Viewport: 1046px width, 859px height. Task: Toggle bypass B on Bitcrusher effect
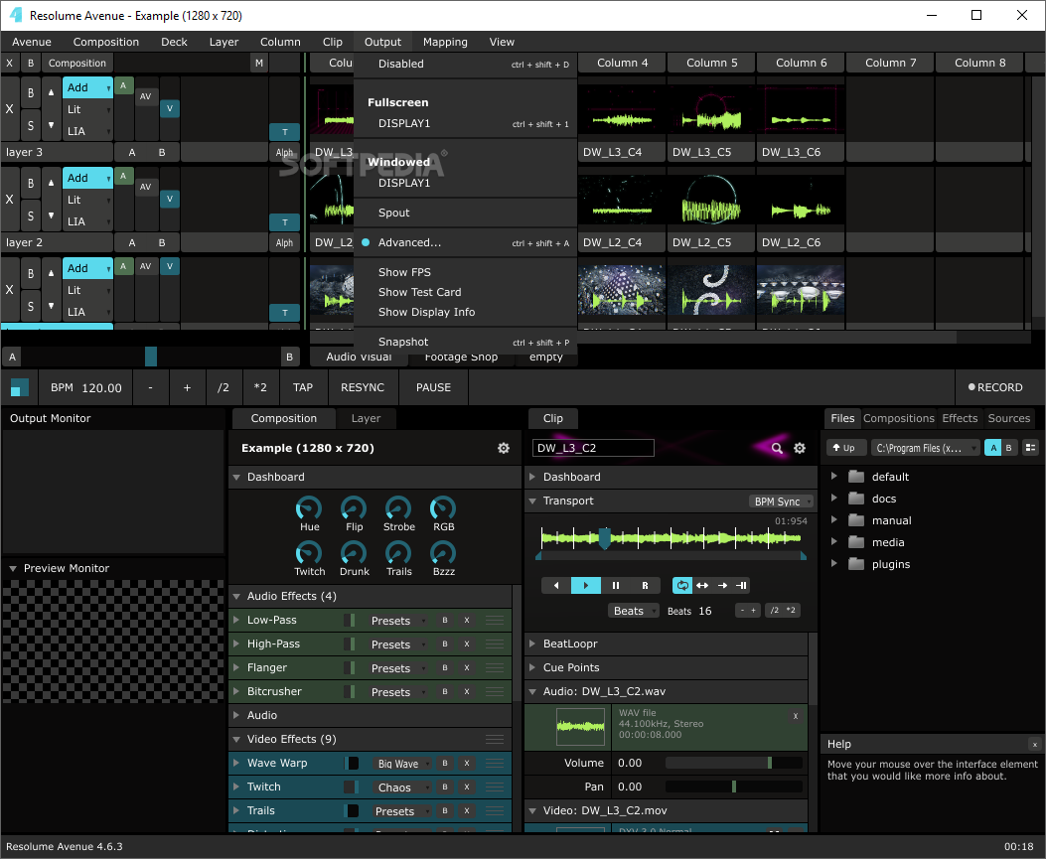pyautogui.click(x=445, y=691)
